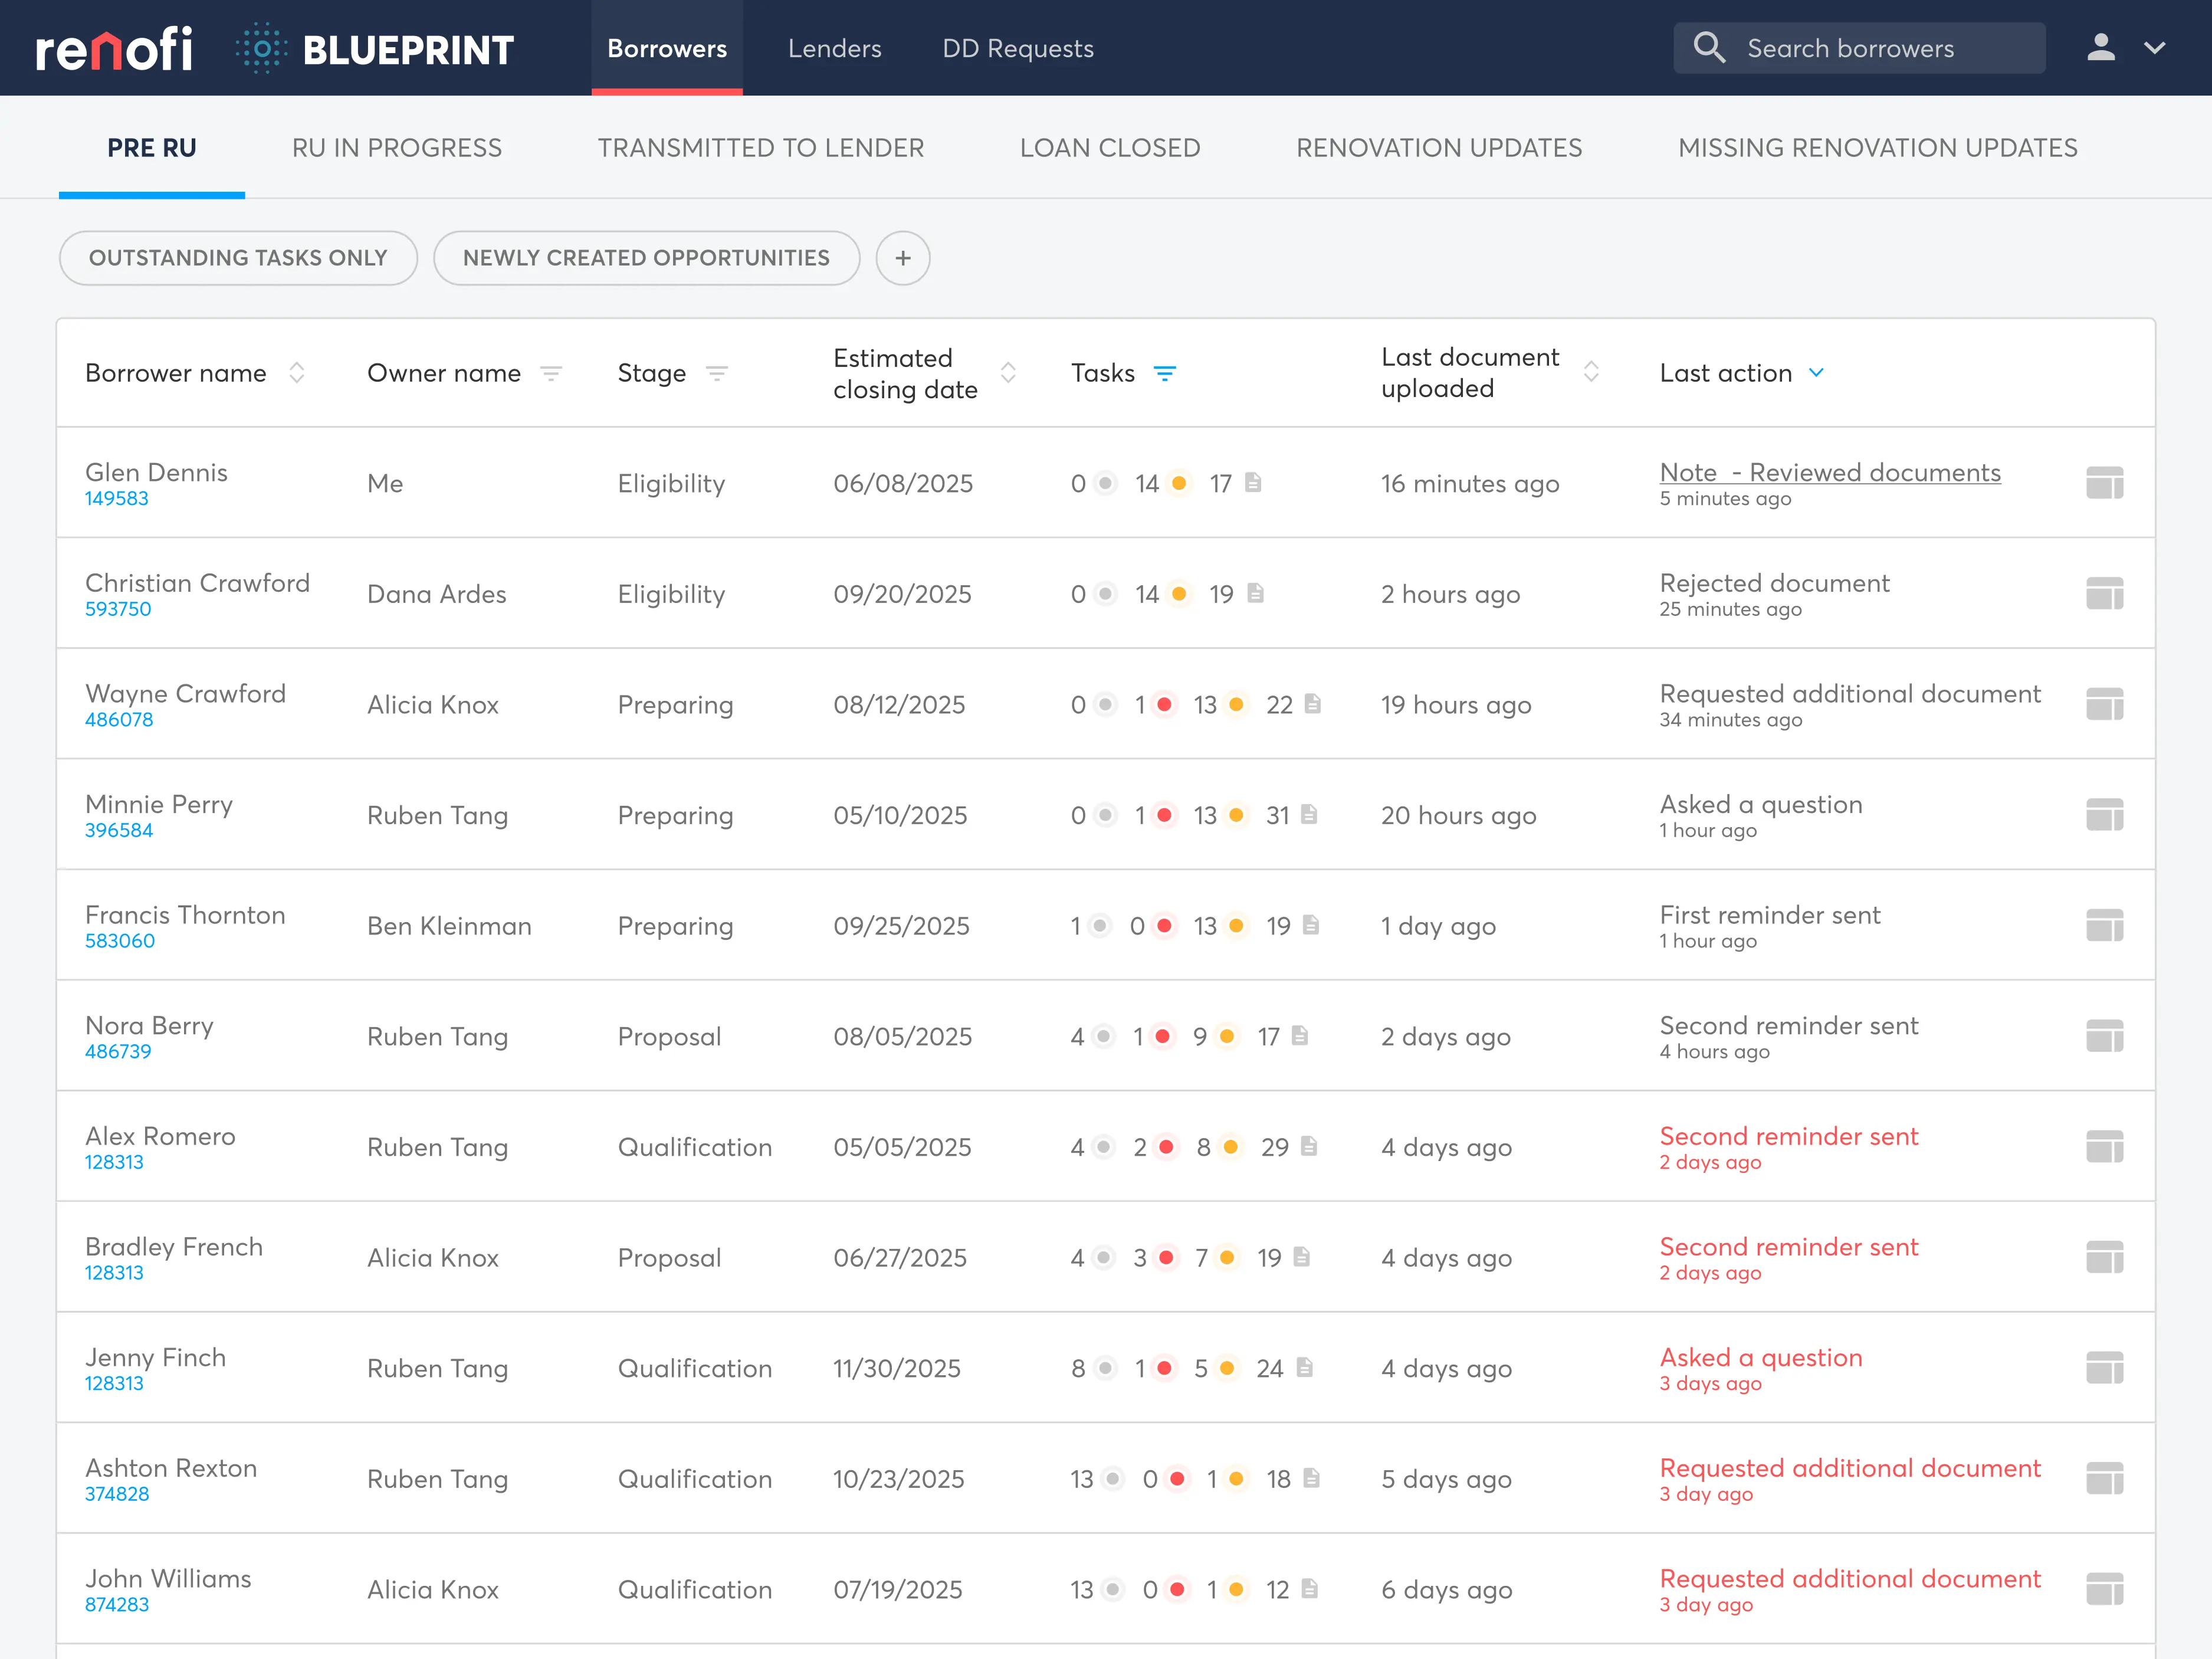Image resolution: width=2212 pixels, height=1659 pixels.
Task: Click document icon in Jenny Finch tasks
Action: 1305,1367
